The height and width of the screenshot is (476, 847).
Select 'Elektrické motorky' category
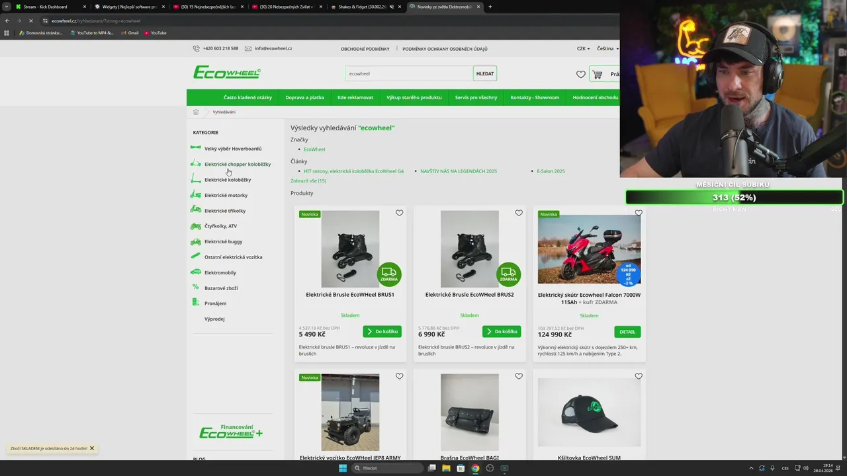(226, 195)
